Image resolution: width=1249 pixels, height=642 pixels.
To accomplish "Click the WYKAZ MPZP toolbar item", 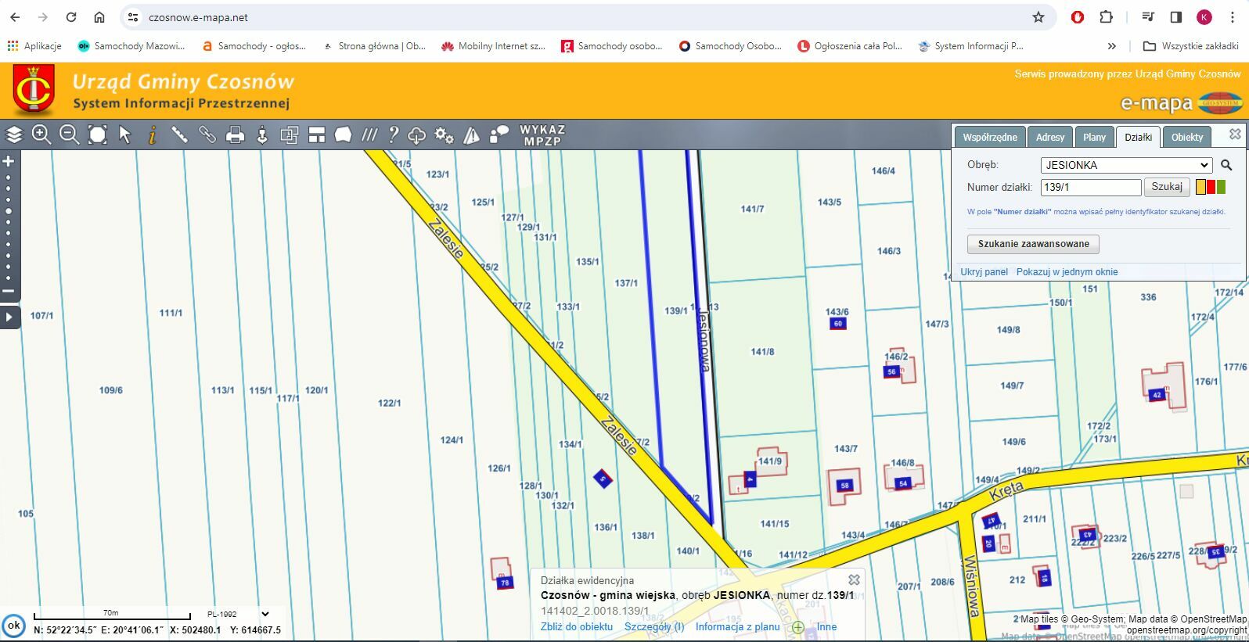I will click(542, 135).
